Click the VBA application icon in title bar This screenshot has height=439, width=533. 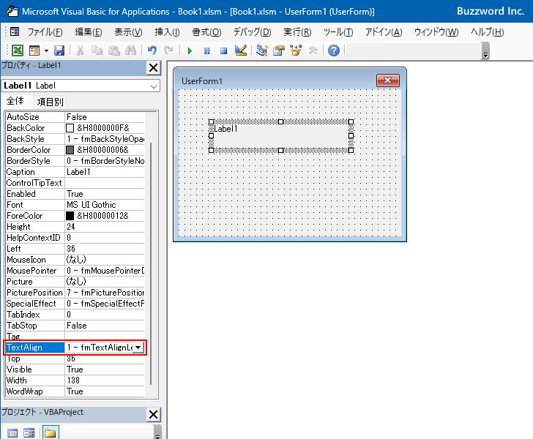[x=12, y=11]
